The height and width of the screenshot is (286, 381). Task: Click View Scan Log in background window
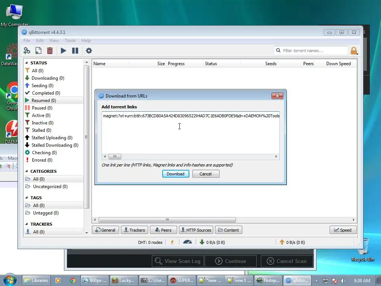click(x=178, y=261)
